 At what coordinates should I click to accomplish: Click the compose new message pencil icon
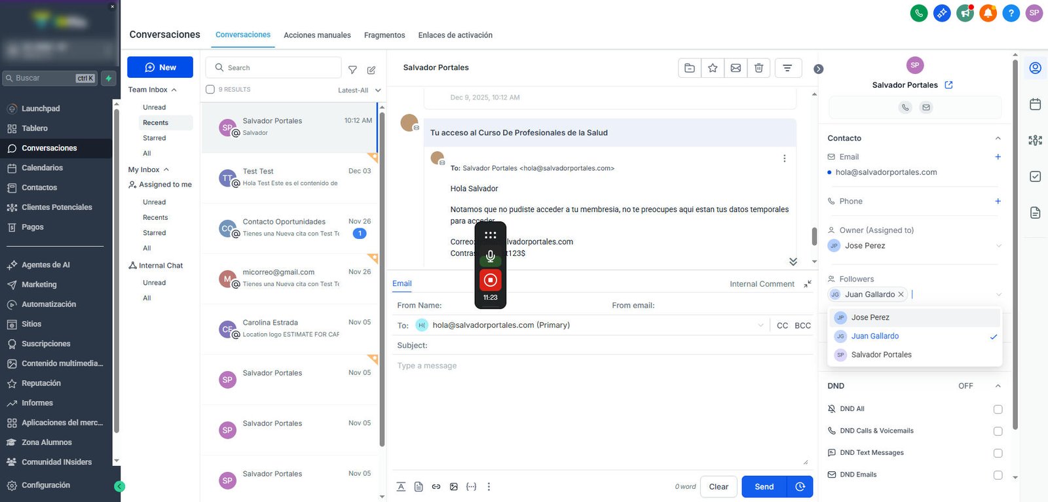371,69
